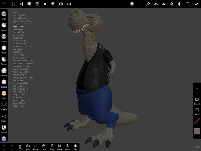
Task: Select Vest Outer Tubing (181k) entry
Action: 24,63
